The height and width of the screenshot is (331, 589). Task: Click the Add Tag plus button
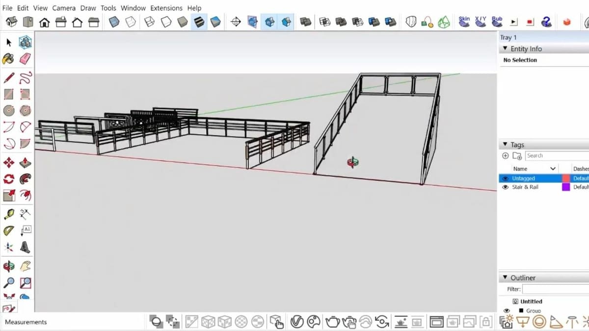click(x=506, y=156)
